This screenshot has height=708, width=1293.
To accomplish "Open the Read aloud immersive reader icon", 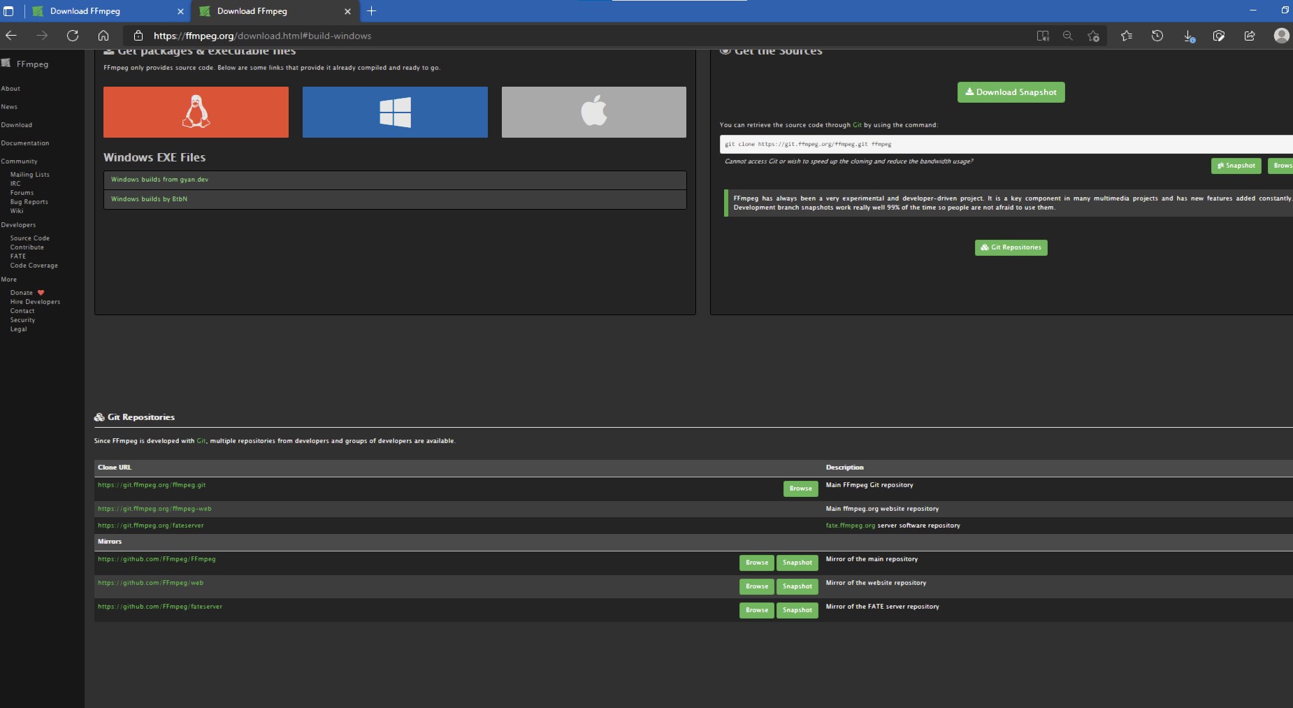I will pyautogui.click(x=1043, y=36).
